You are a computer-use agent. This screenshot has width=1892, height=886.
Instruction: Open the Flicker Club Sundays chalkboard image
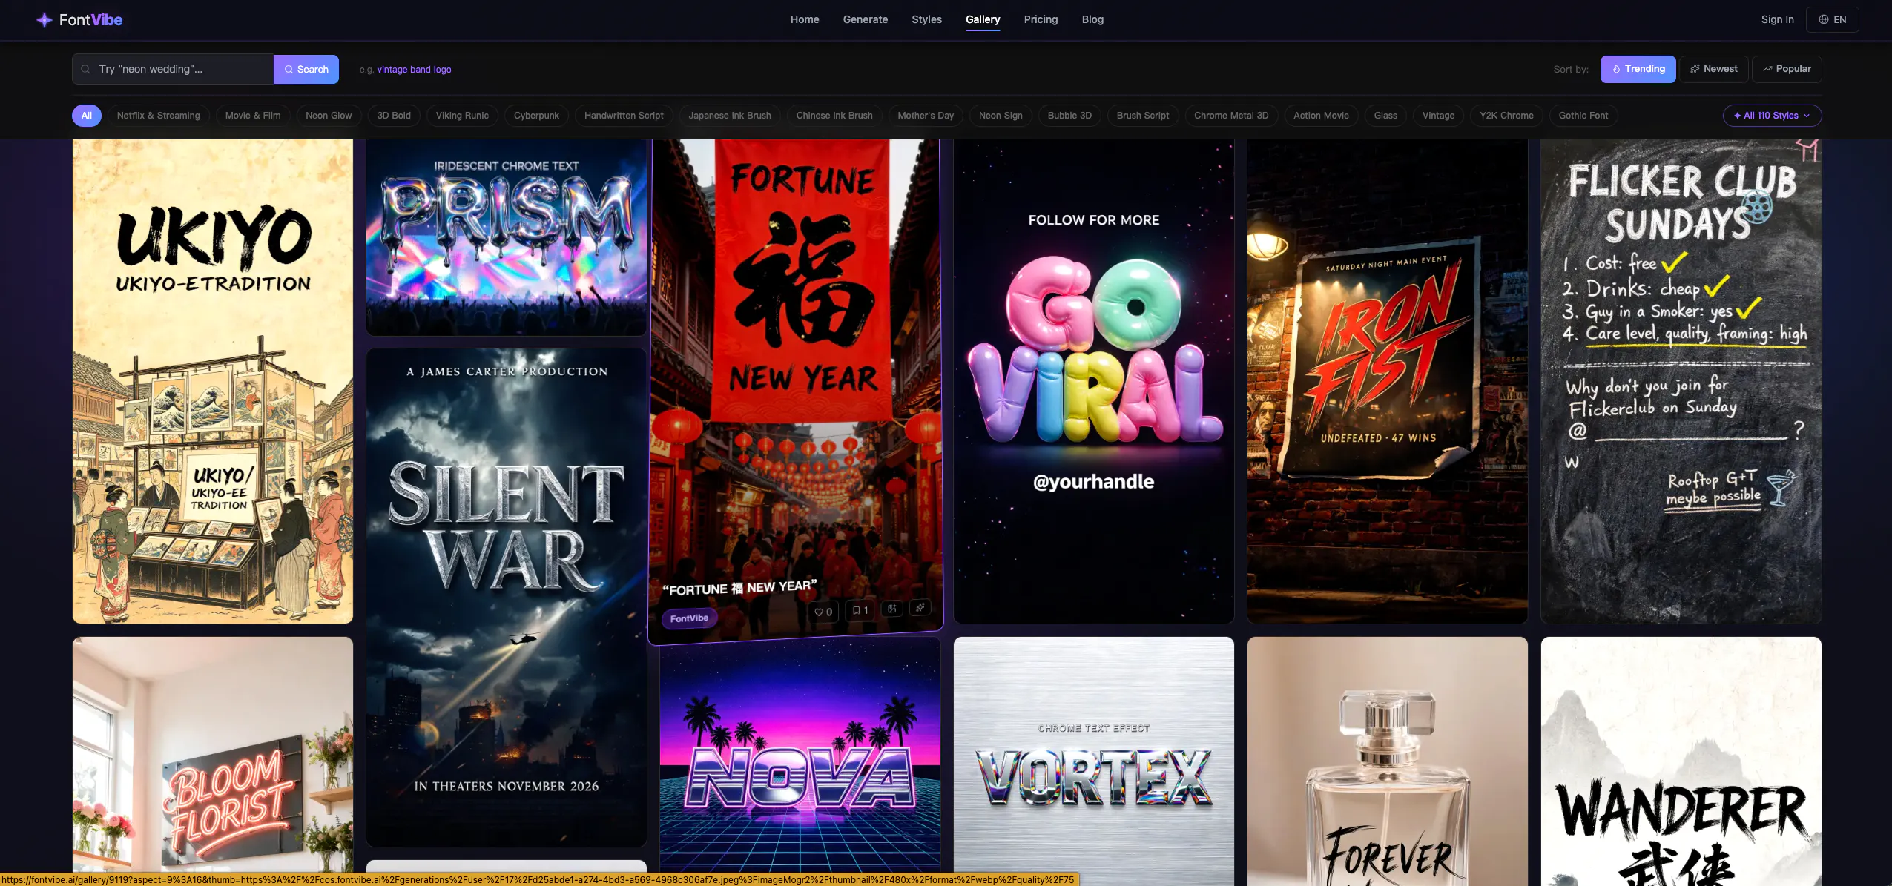pyautogui.click(x=1681, y=381)
